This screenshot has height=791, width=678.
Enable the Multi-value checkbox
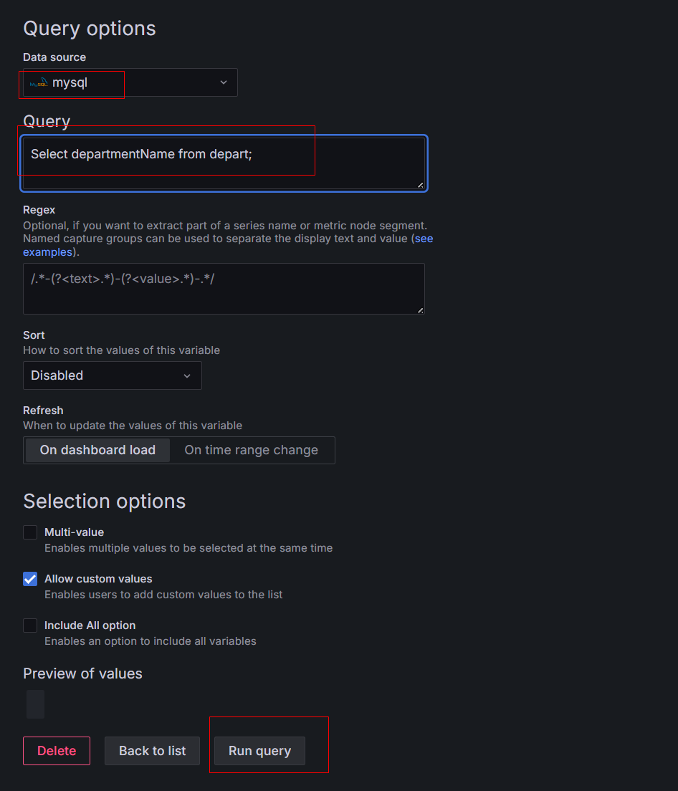pyautogui.click(x=30, y=532)
